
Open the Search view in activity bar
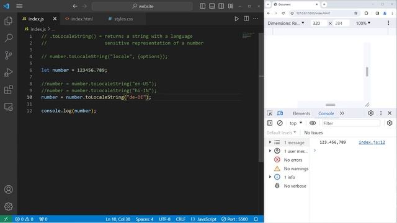tap(8, 38)
